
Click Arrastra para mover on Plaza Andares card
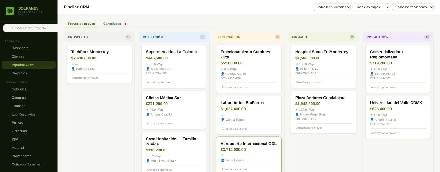309,128
